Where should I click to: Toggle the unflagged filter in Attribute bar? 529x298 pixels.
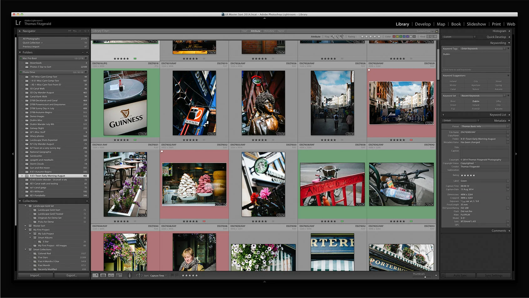(x=337, y=36)
